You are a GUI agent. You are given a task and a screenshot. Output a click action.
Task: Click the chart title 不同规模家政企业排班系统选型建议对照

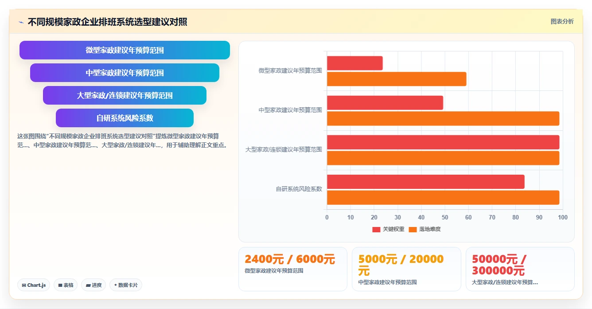pos(107,22)
